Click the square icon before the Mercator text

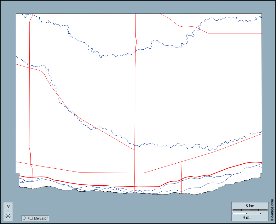coord(31,218)
